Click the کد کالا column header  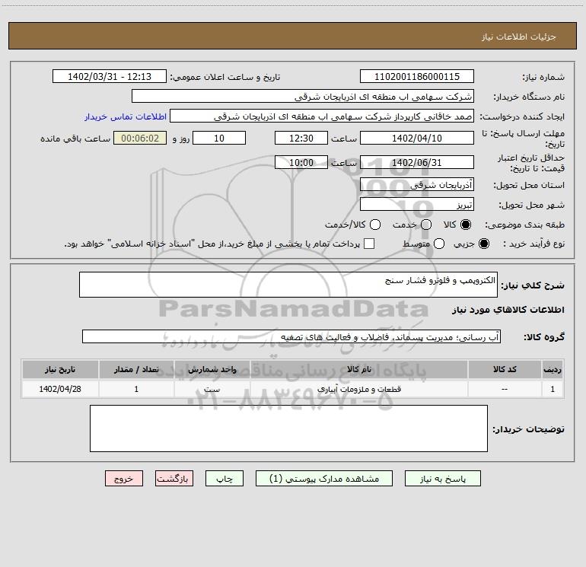505,369
